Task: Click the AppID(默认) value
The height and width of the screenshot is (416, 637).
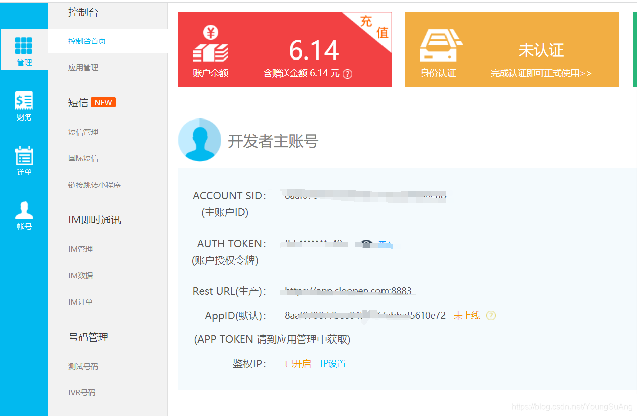Action: 365,316
